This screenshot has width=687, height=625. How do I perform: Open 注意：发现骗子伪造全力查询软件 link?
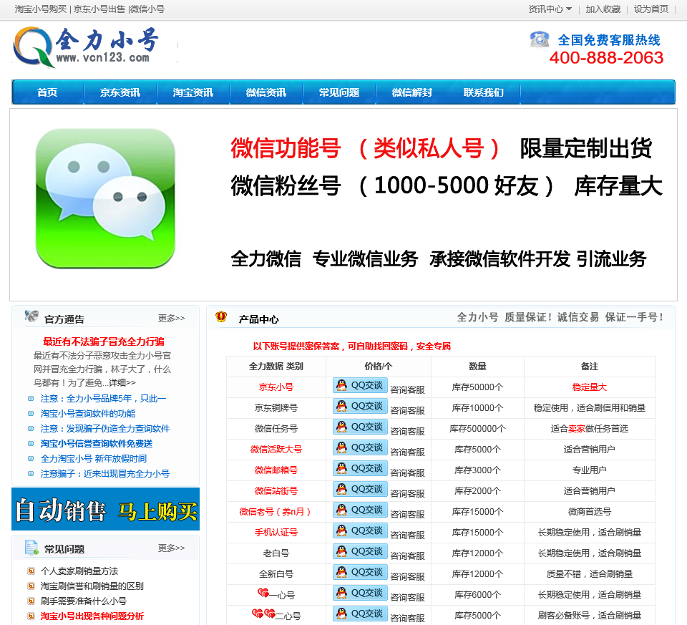[105, 428]
